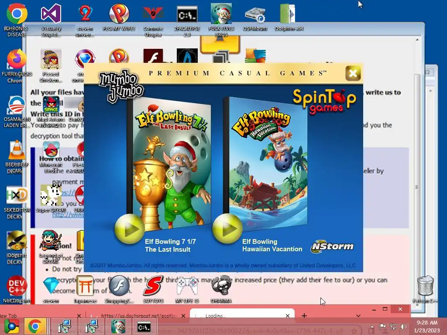This screenshot has height=335, width=447.
Task: Open Chrome from the taskbar
Action: click(x=35, y=326)
